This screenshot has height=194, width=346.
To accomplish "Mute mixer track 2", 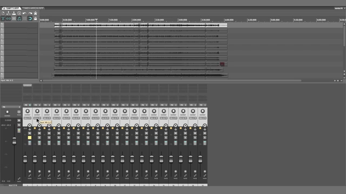I will coord(39,133).
